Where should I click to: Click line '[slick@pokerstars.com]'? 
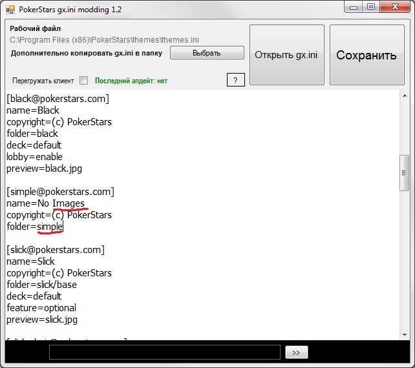(x=56, y=250)
